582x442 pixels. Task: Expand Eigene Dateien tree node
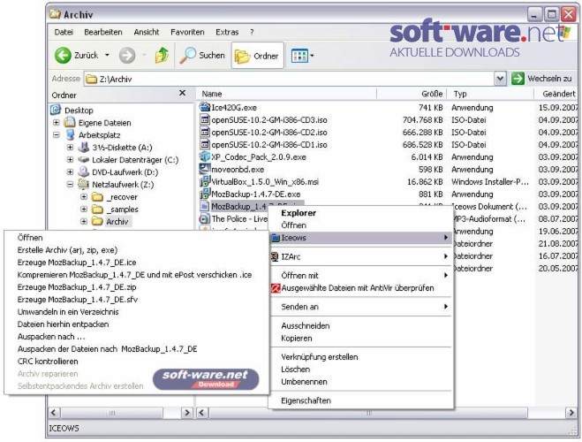pos(56,122)
